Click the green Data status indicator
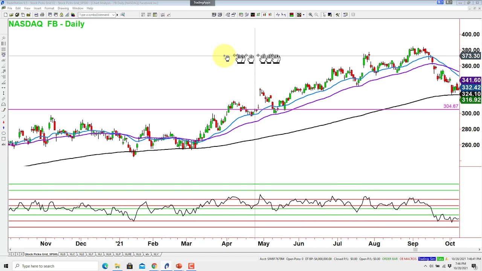This screenshot has width=482, height=271. pos(440,259)
